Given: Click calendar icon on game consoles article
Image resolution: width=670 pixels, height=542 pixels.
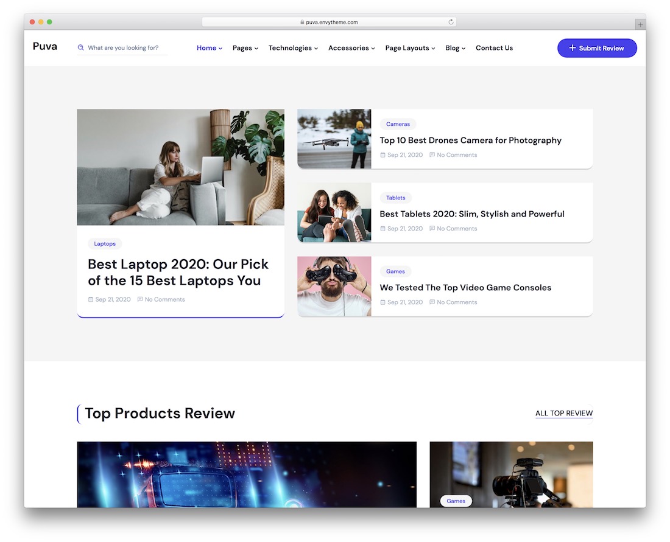Looking at the screenshot, I should (383, 302).
